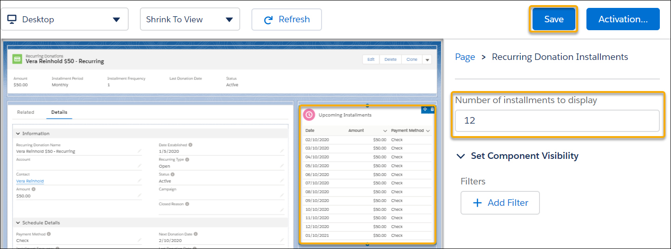Edit Date Established via pencil icon
671x249 pixels.
[x=282, y=151]
